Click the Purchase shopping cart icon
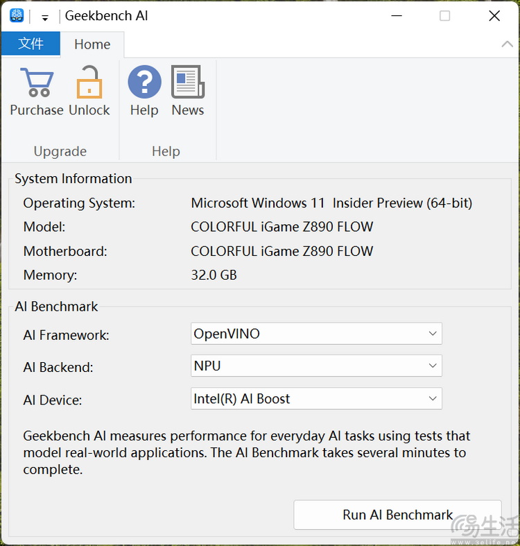 (37, 83)
